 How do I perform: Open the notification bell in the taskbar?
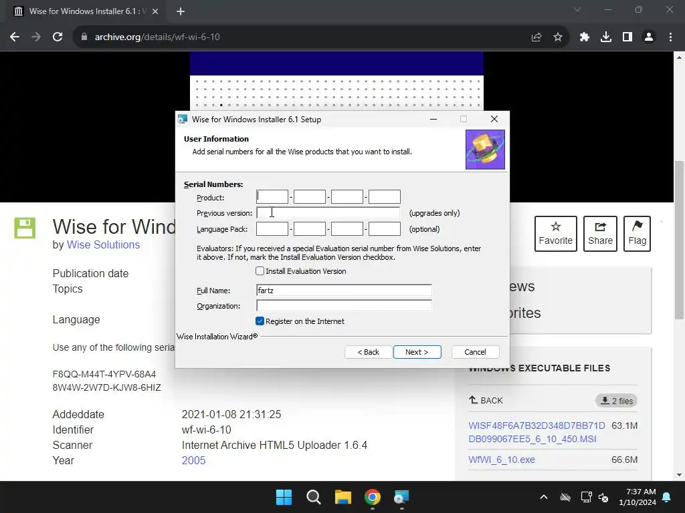coord(667,497)
